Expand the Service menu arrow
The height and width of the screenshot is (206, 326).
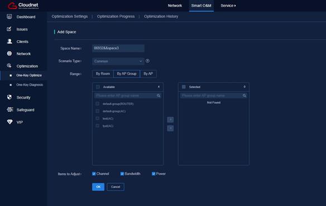(235, 6)
